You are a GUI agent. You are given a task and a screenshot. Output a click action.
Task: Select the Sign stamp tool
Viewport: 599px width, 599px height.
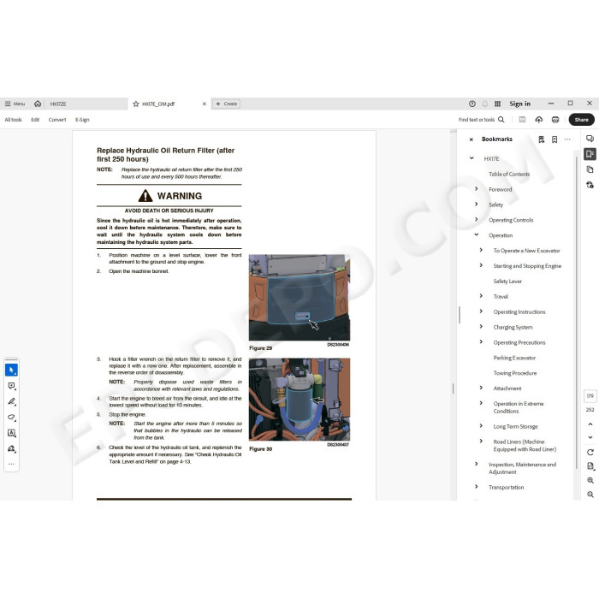click(x=11, y=448)
